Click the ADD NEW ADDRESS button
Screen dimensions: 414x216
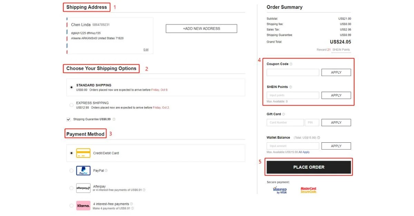point(201,29)
